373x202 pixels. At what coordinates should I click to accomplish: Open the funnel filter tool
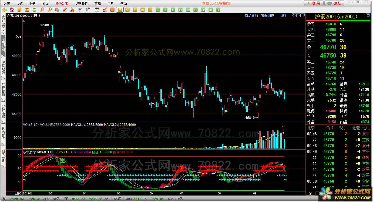80,10
